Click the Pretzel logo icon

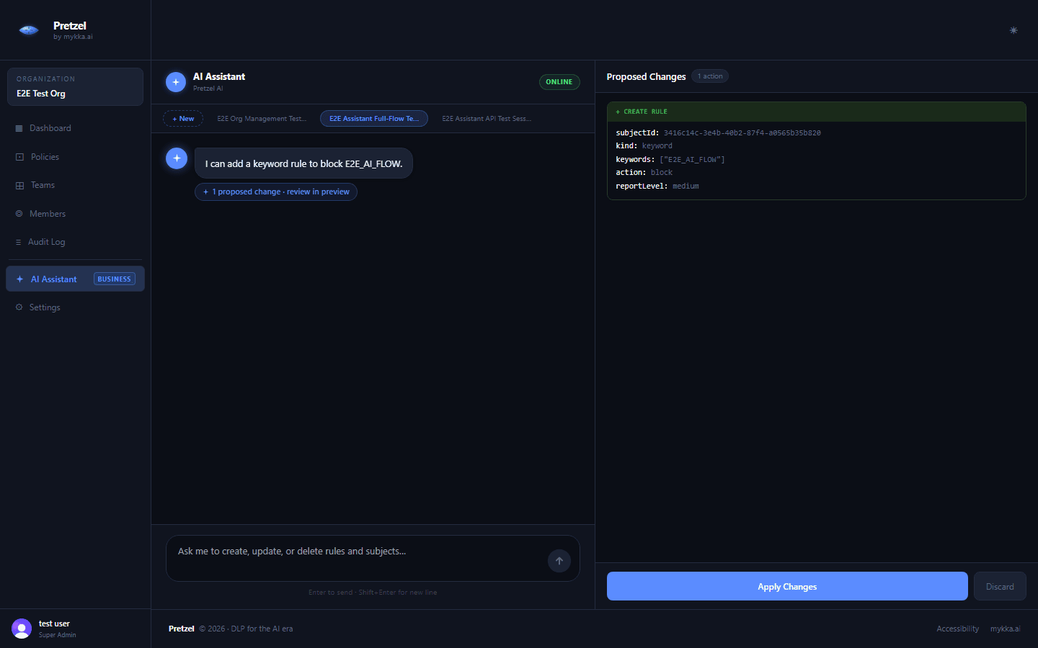[x=29, y=30]
